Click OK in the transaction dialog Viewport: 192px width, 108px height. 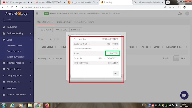coord(116,73)
